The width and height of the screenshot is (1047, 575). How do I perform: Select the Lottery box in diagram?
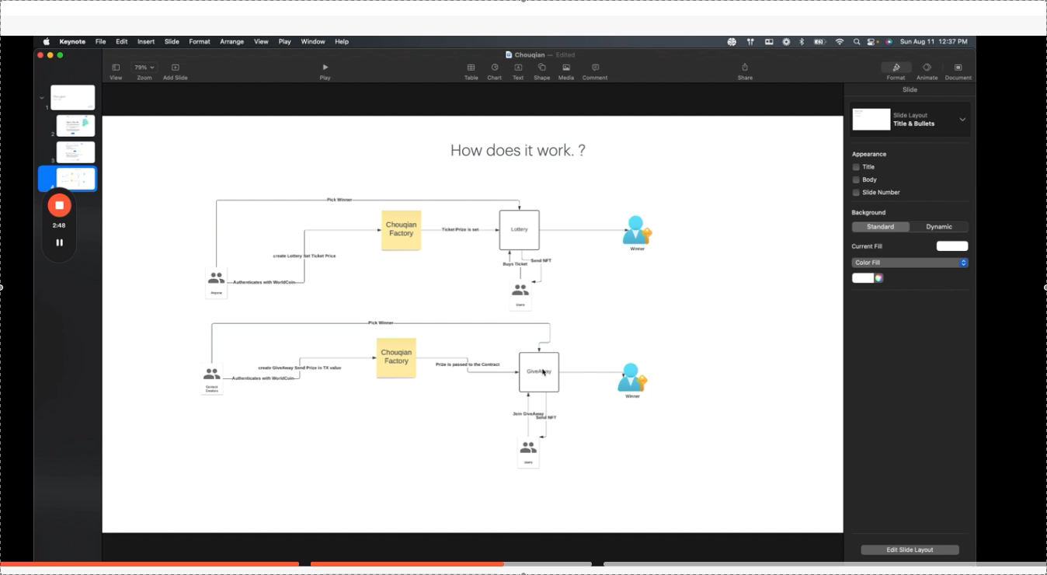click(x=519, y=230)
